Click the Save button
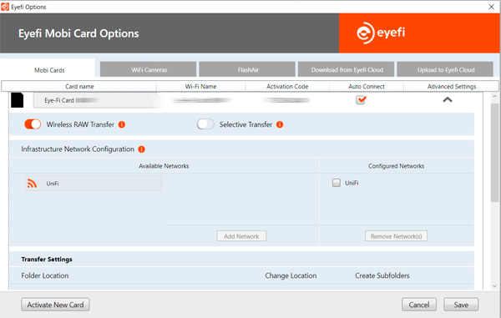 tap(461, 305)
